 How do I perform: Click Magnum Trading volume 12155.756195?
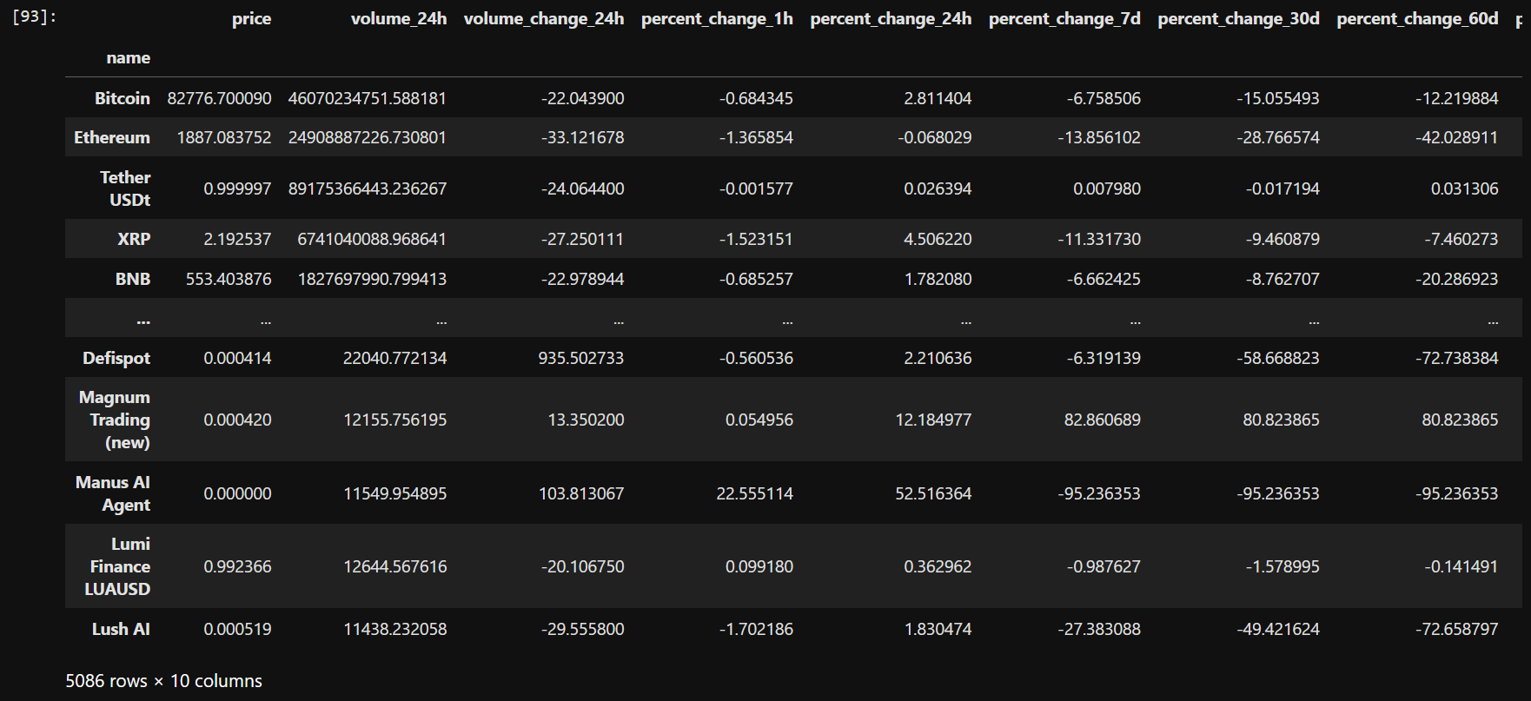[x=395, y=420]
